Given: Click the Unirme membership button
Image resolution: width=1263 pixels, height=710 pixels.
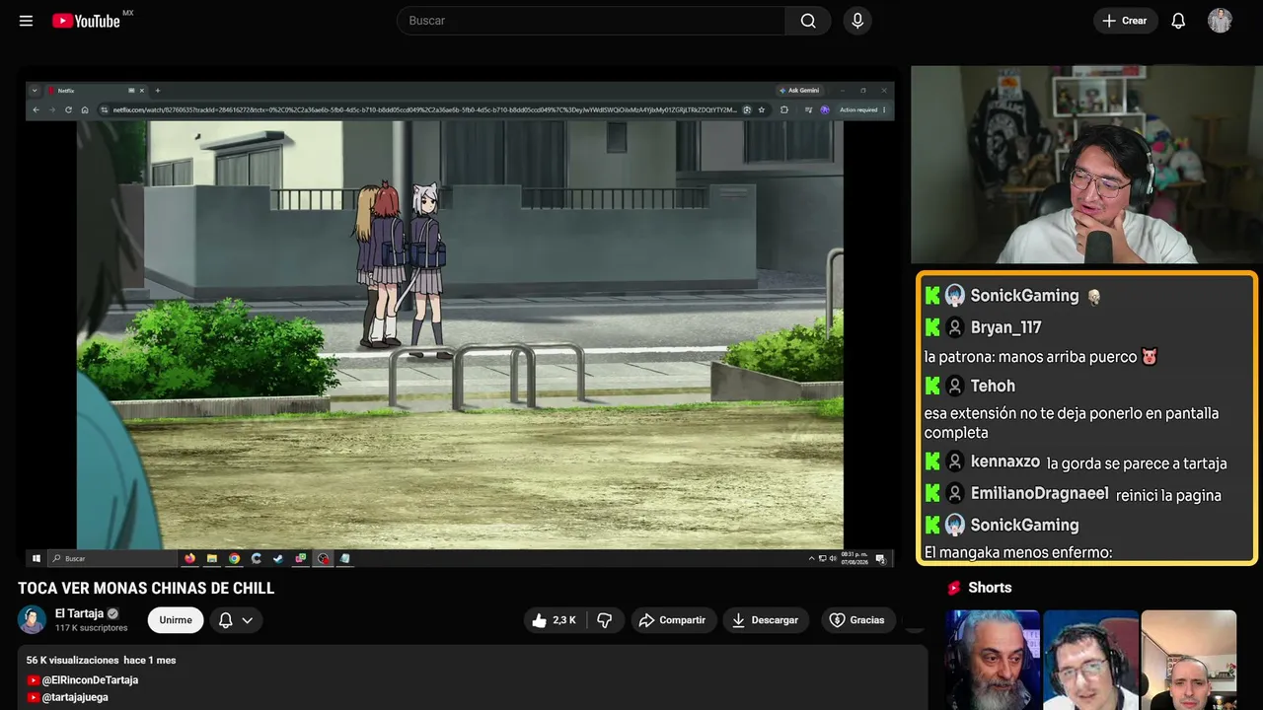Looking at the screenshot, I should point(176,620).
